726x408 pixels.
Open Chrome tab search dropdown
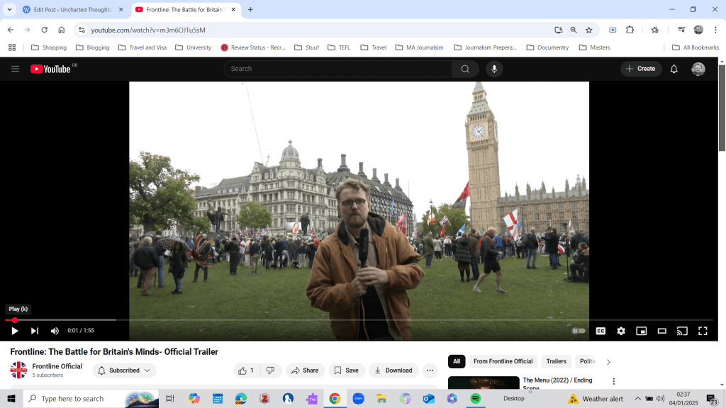pos(9,9)
